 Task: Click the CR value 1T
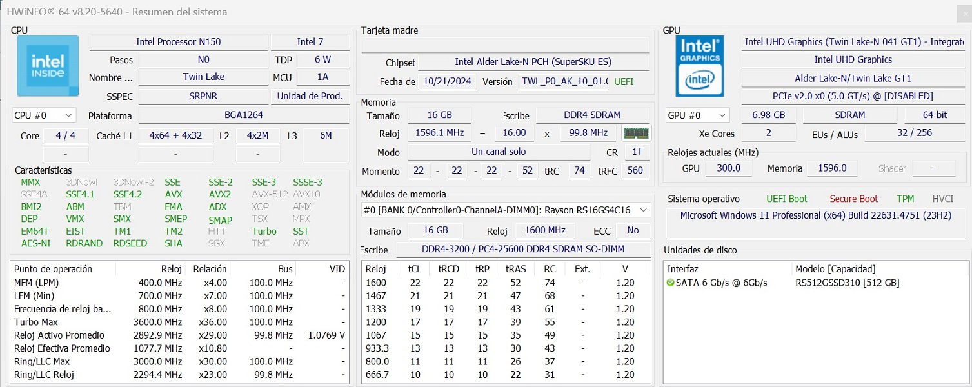(x=637, y=152)
